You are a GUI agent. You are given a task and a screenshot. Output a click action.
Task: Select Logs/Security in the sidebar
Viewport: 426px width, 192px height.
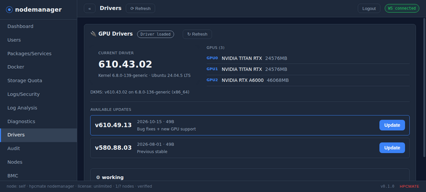38,94
